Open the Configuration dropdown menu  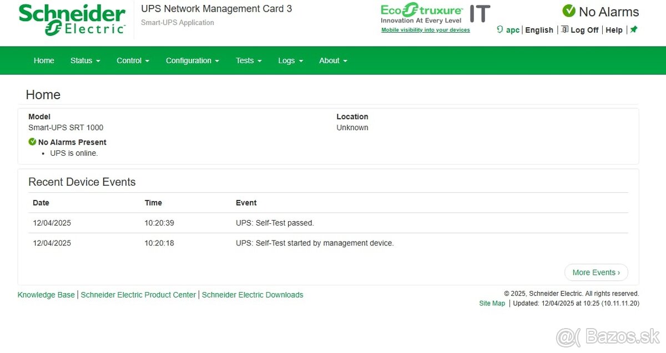click(x=192, y=60)
